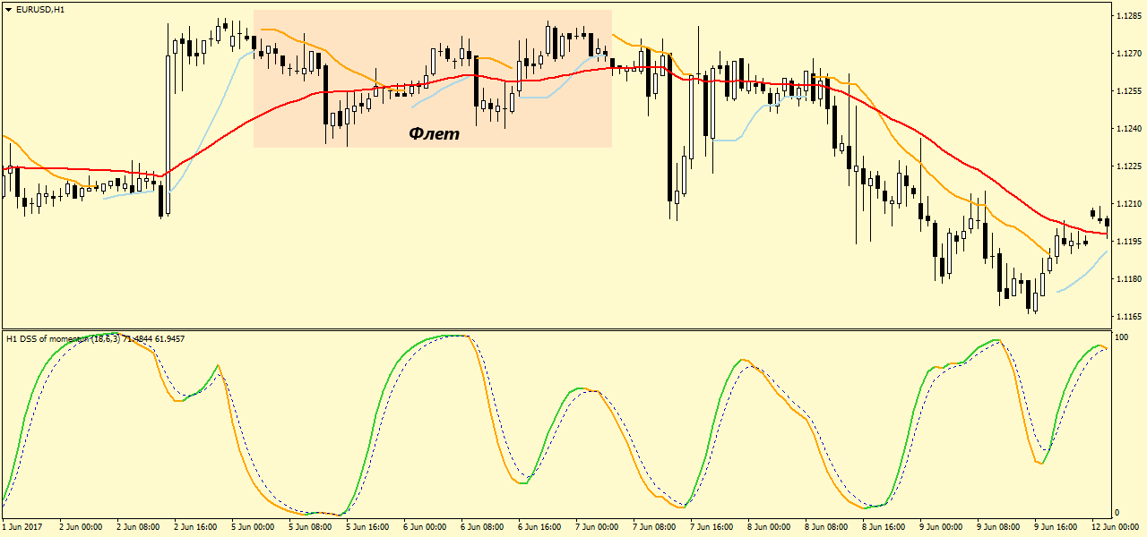Click the 5 Jun 00:00 time label
Viewport: 1147px width, 537px height.
pyautogui.click(x=252, y=527)
